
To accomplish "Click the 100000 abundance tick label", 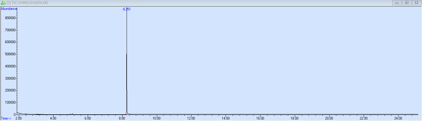I will coord(10,102).
